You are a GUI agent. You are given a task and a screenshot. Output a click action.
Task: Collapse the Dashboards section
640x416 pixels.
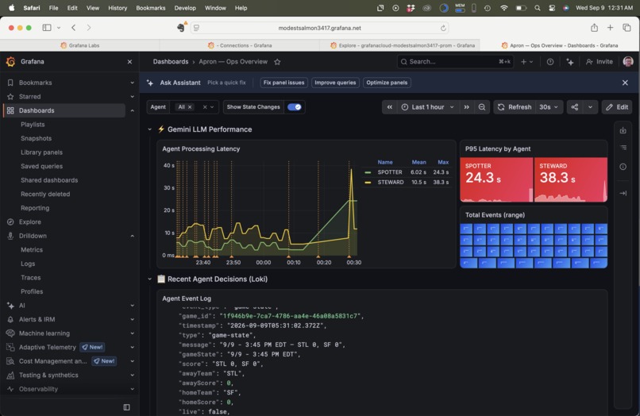coord(133,110)
